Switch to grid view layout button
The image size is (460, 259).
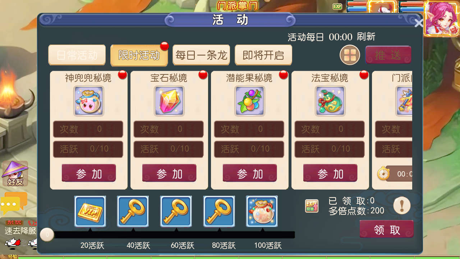(350, 55)
